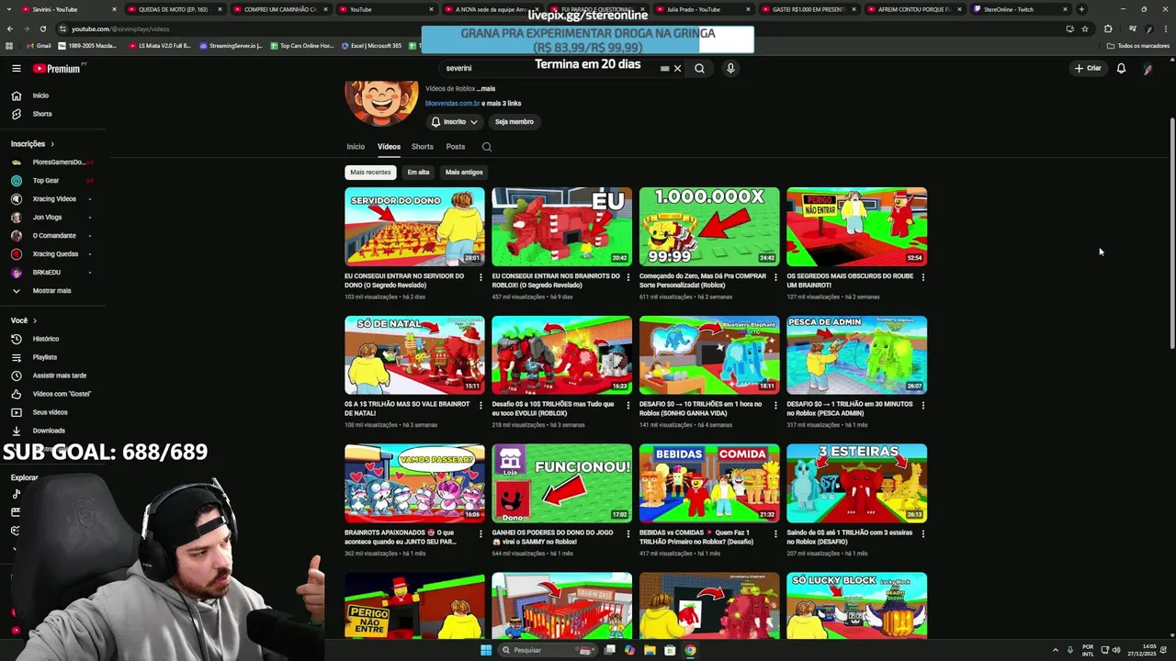The height and width of the screenshot is (661, 1176).
Task: Click the taskbar volume icon
Action: click(1115, 650)
